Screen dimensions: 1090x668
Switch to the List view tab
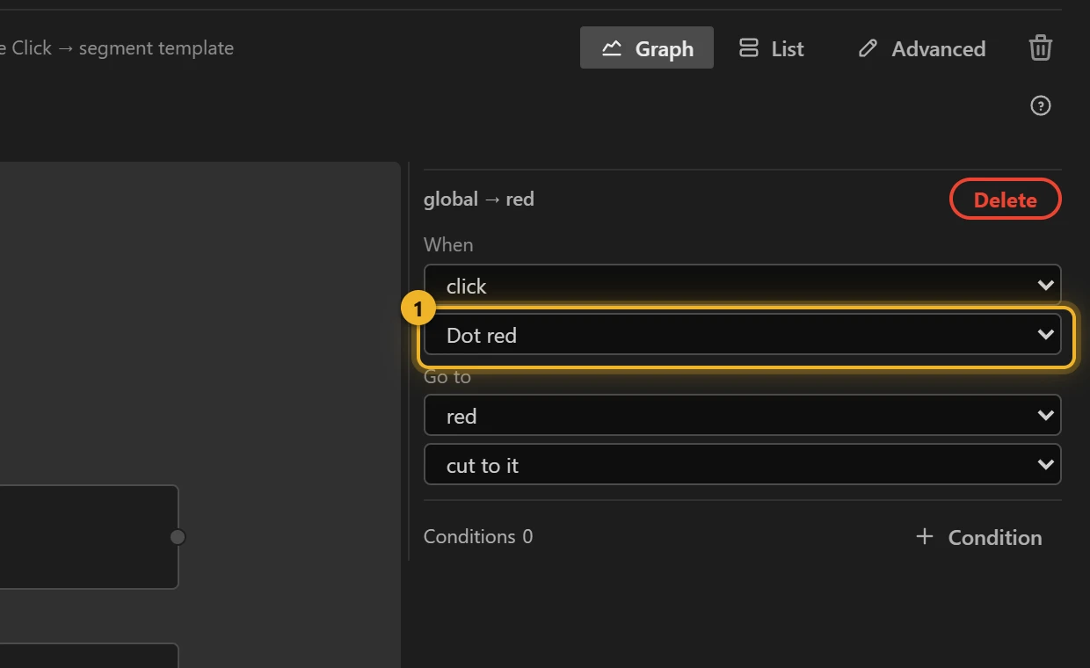pos(772,47)
